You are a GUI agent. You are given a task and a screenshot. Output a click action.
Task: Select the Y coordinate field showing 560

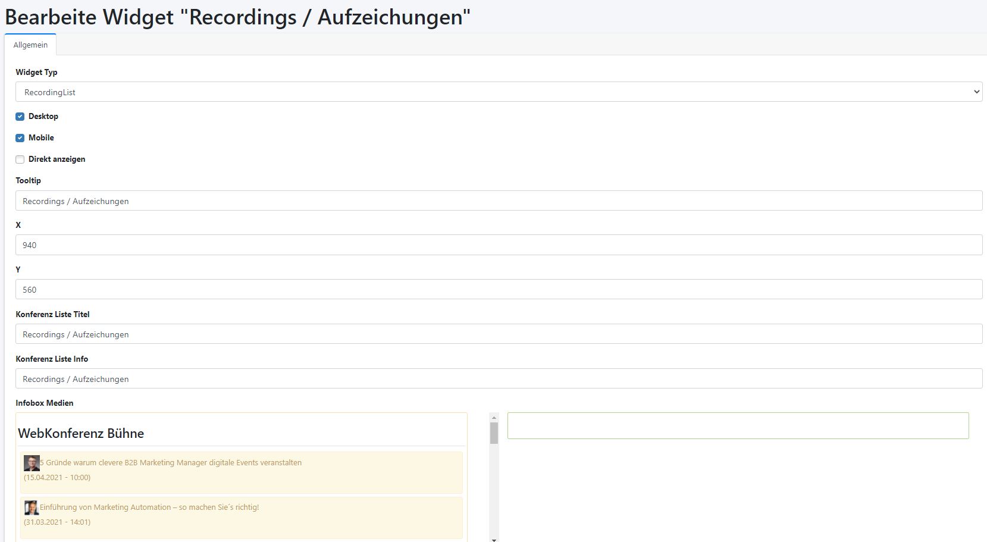(499, 290)
